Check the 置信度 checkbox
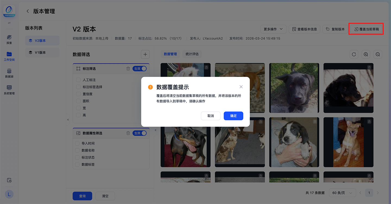Screen dimensions: 391x204 tap(78, 94)
